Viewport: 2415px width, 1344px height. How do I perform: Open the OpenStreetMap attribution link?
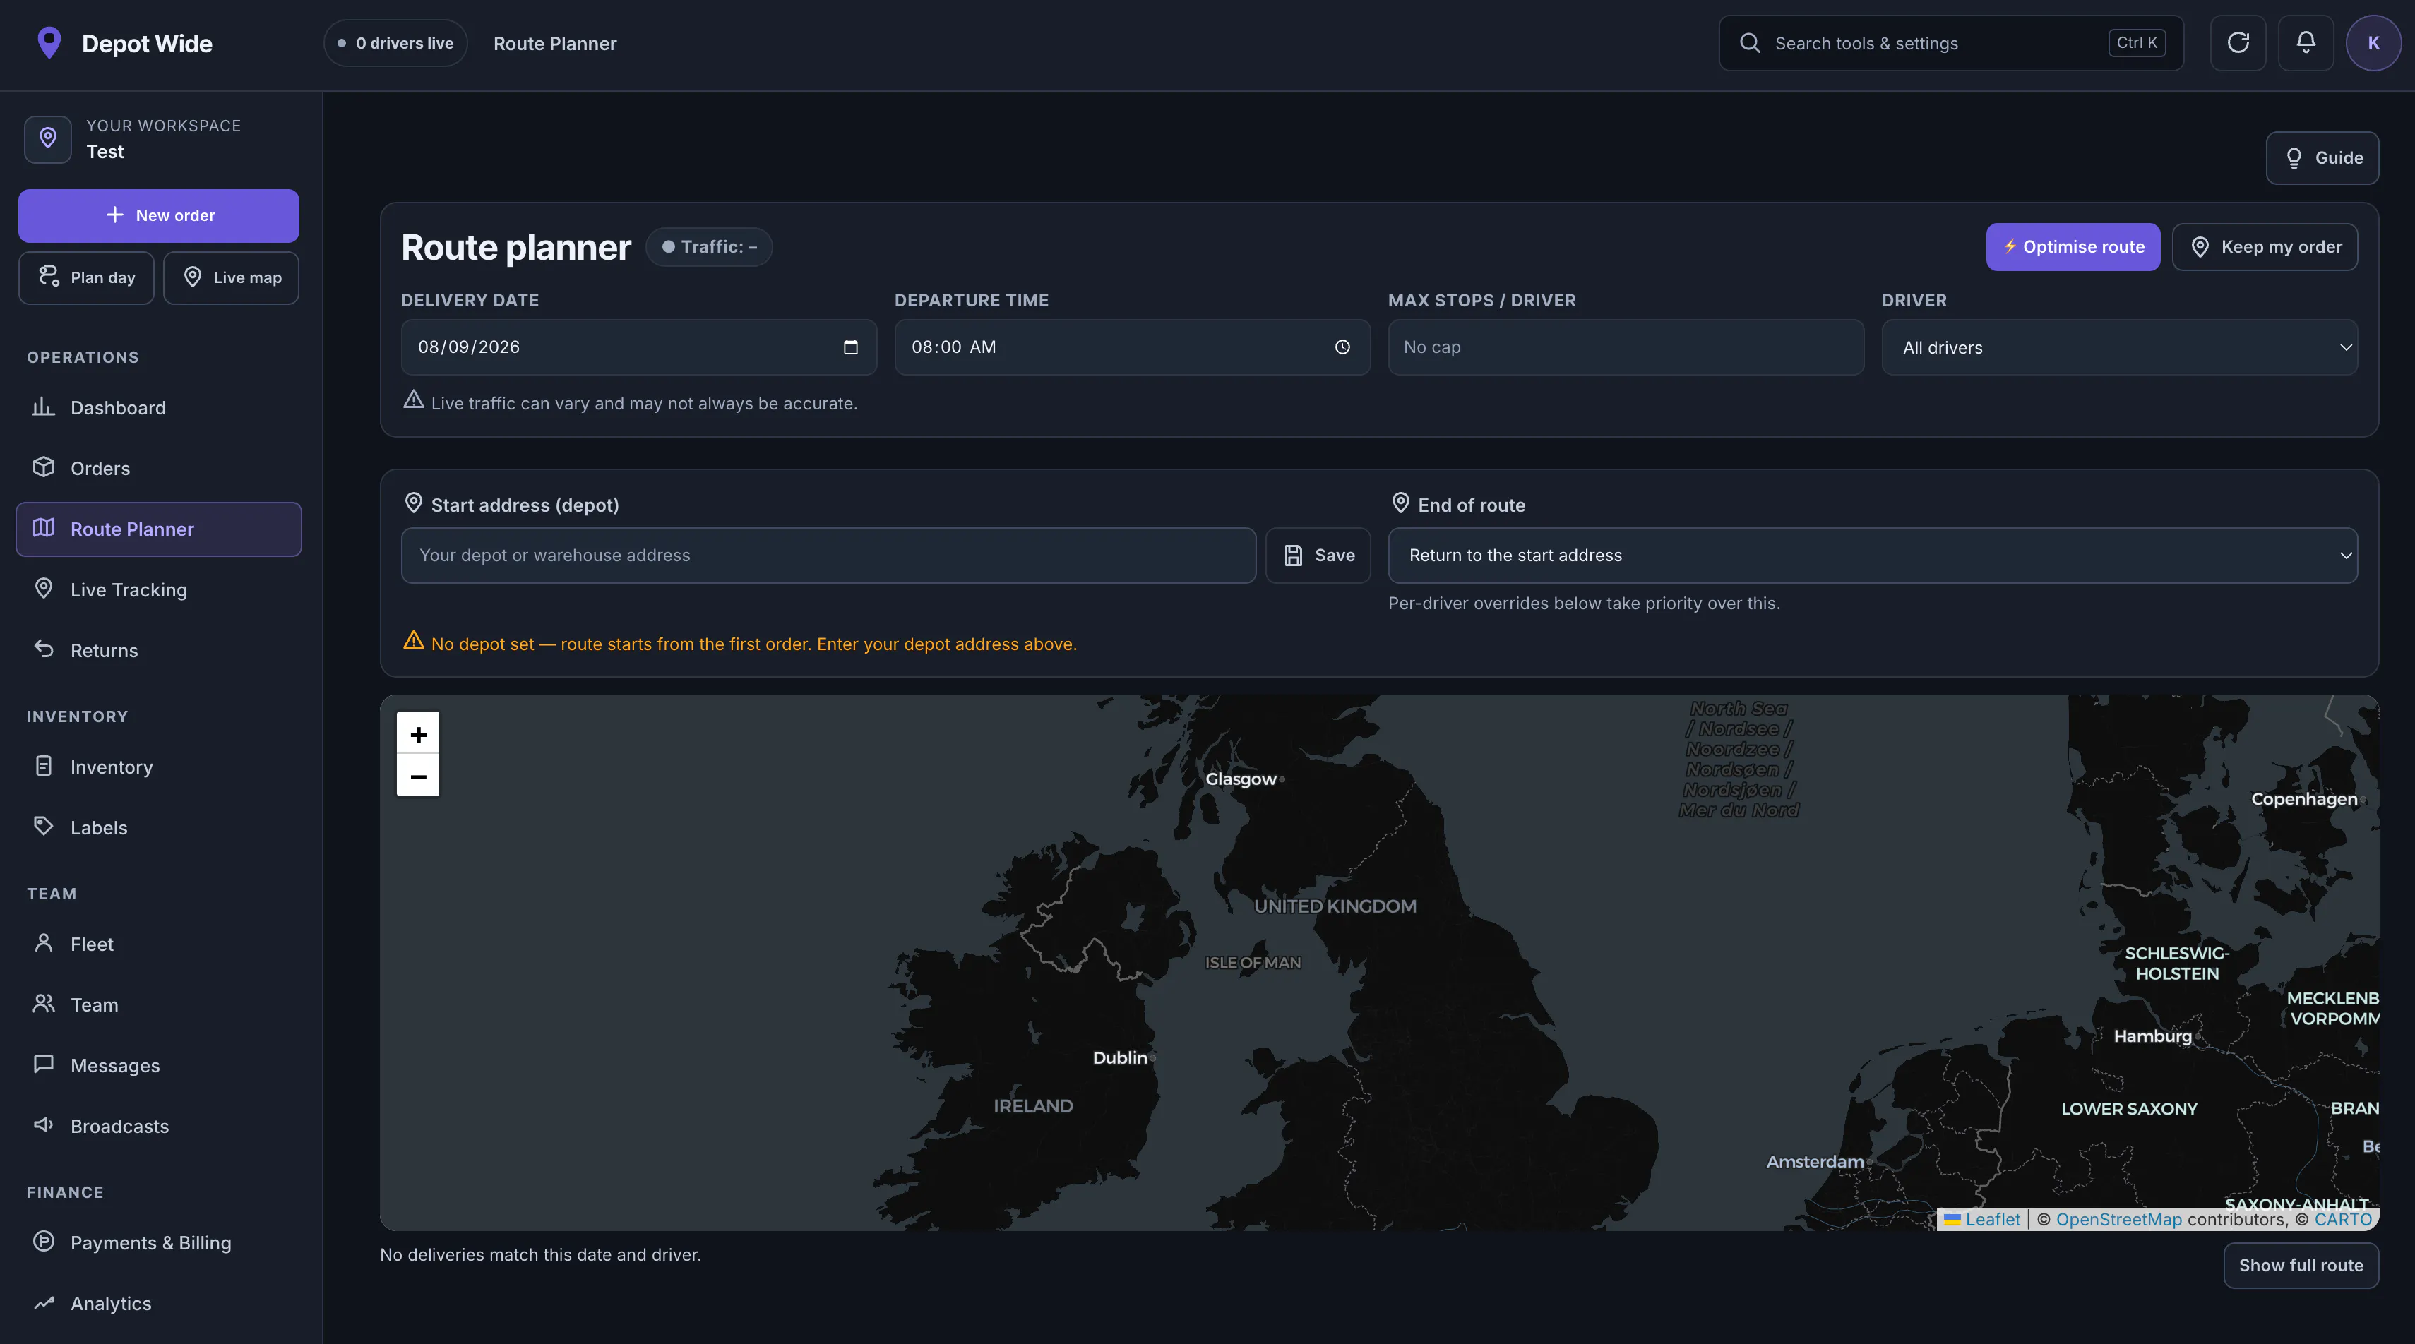click(2118, 1219)
